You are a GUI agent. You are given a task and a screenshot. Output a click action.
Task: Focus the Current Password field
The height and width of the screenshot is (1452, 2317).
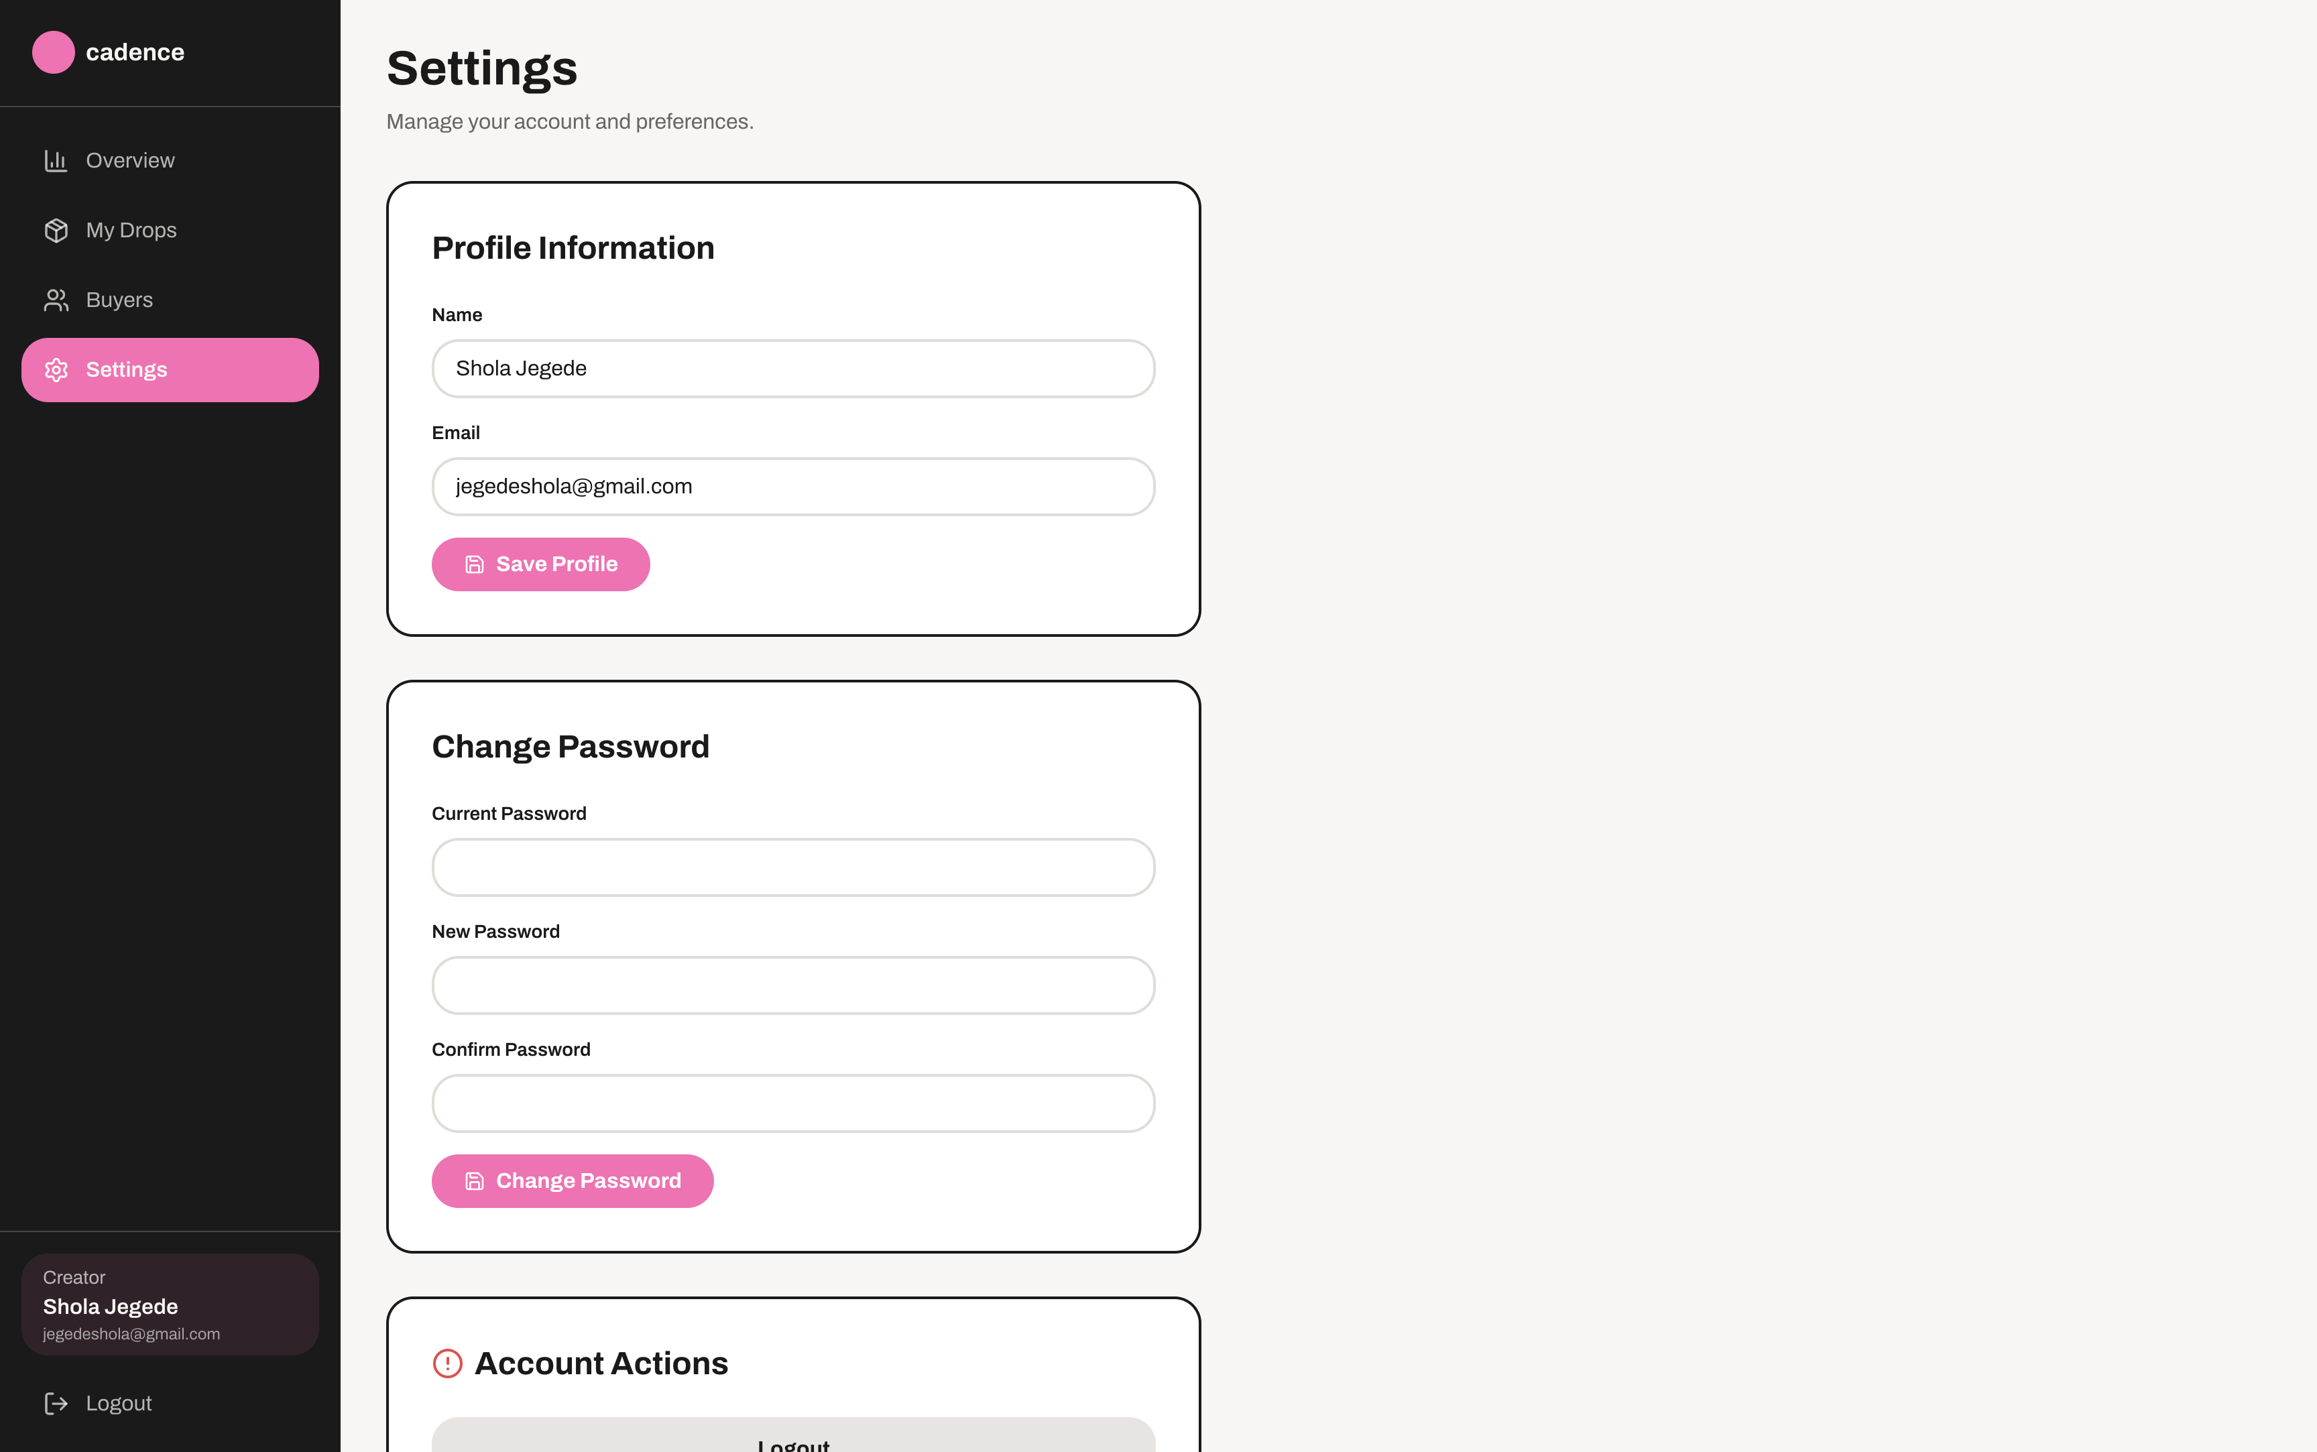click(x=793, y=867)
